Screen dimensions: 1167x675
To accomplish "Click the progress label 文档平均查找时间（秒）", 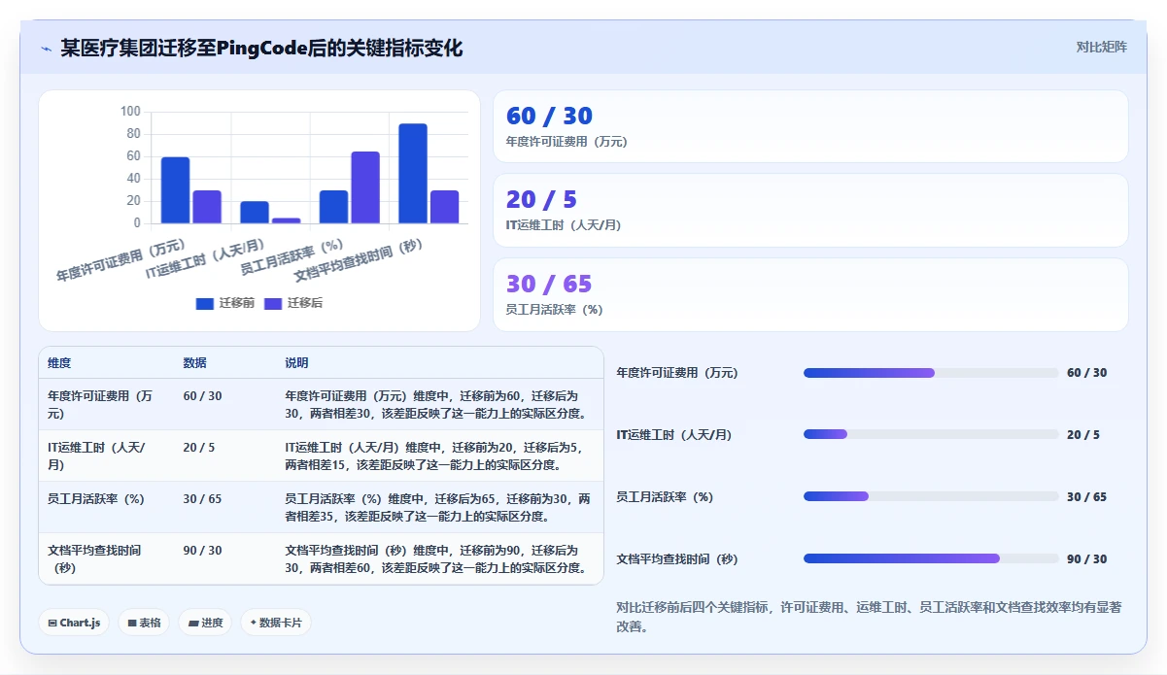I will (x=677, y=559).
